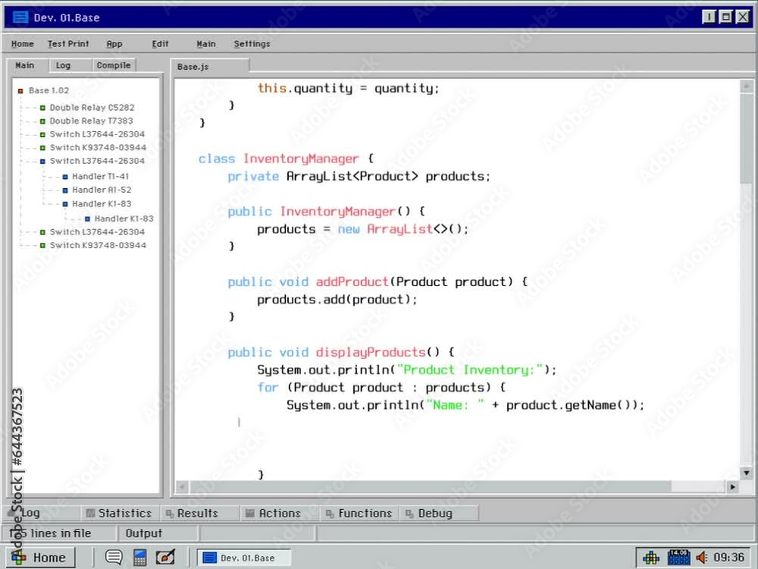Open the Home menu
The image size is (758, 569).
click(x=23, y=44)
